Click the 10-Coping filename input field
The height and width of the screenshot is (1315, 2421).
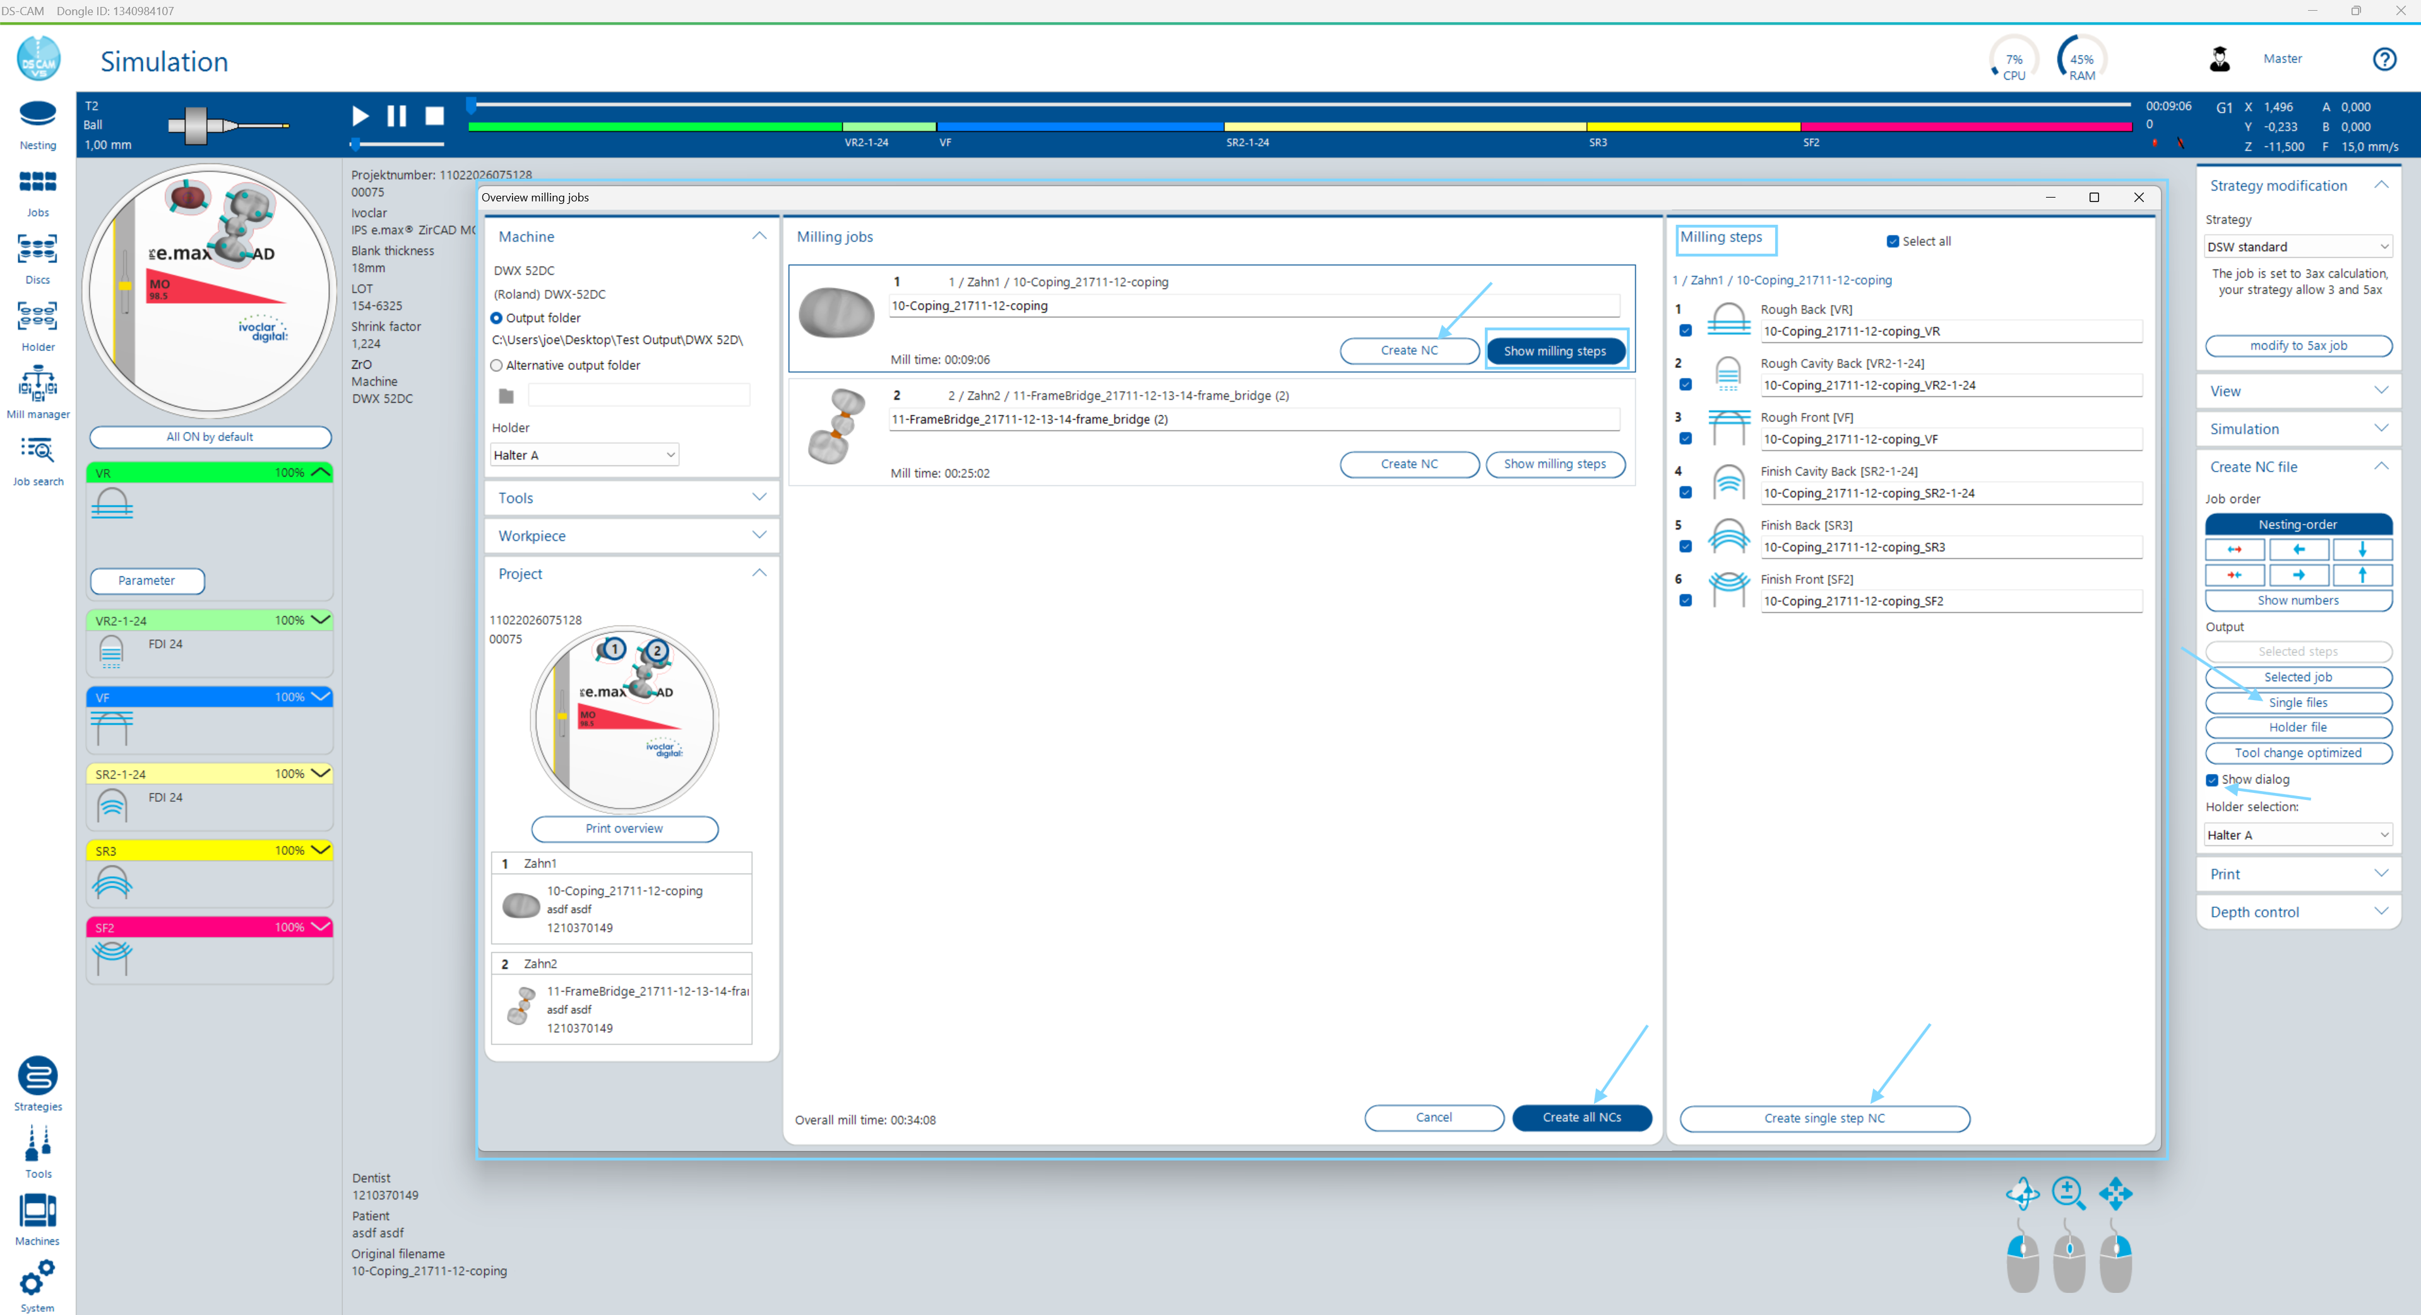pos(1254,306)
